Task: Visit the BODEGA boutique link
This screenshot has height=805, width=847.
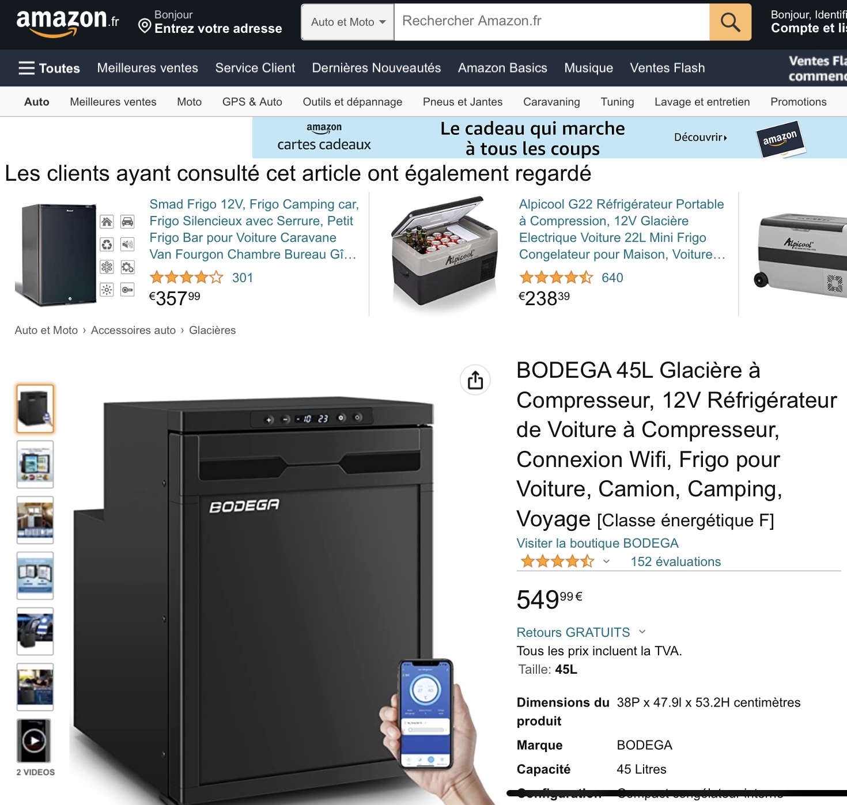Action: pyautogui.click(x=598, y=543)
